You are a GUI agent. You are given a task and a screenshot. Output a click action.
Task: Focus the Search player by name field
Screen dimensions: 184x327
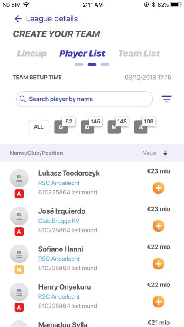(84, 99)
